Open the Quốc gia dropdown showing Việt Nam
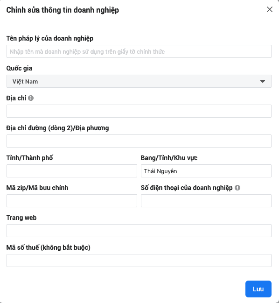The image size is (279, 303). 139,81
